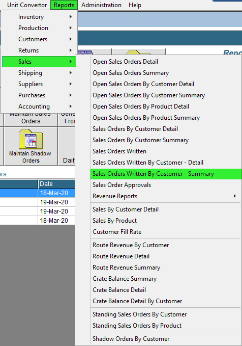Select Sales Order Approvals

[x=166, y=185]
